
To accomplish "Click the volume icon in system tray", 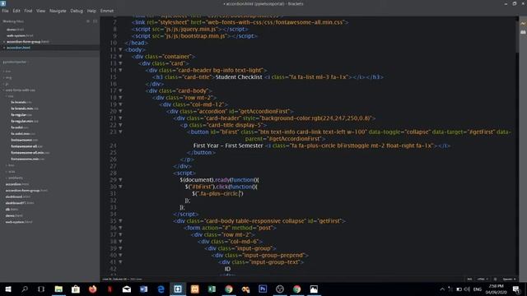I will click(x=467, y=289).
